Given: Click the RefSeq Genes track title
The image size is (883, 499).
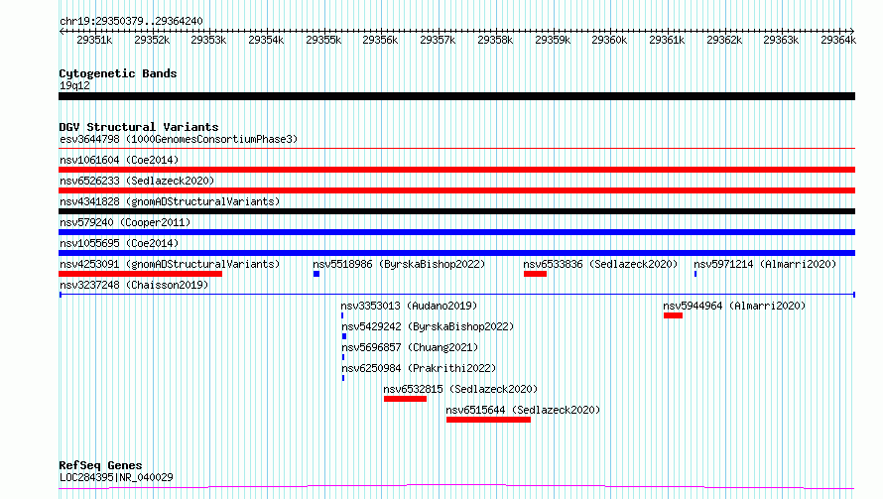Looking at the screenshot, I should 100,466.
